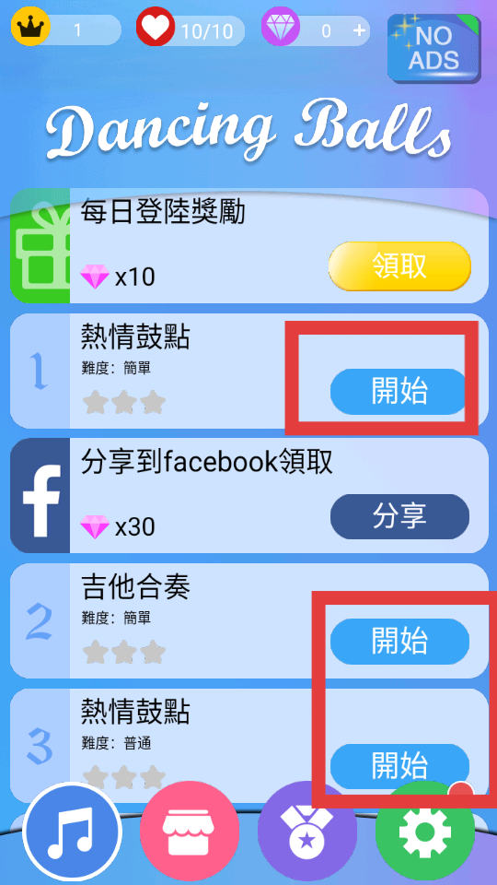Tap the Facebook logo icon

(40, 496)
